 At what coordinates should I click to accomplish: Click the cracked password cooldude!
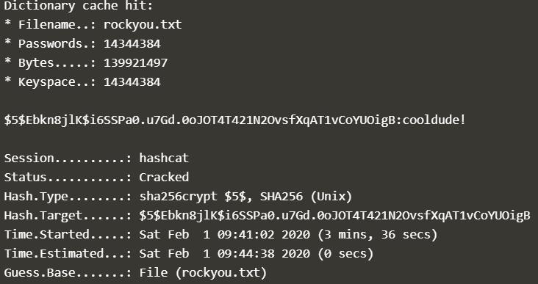coord(434,120)
